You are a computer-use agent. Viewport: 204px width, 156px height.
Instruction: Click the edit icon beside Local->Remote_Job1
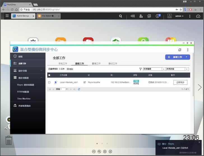click(85, 82)
